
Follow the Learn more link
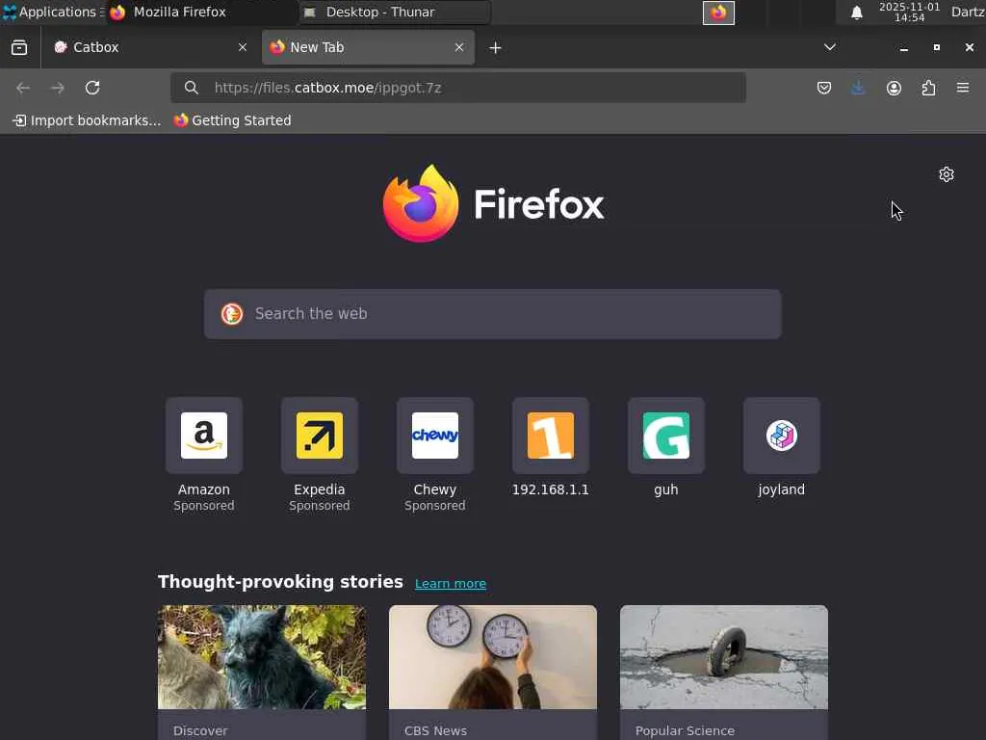click(451, 583)
